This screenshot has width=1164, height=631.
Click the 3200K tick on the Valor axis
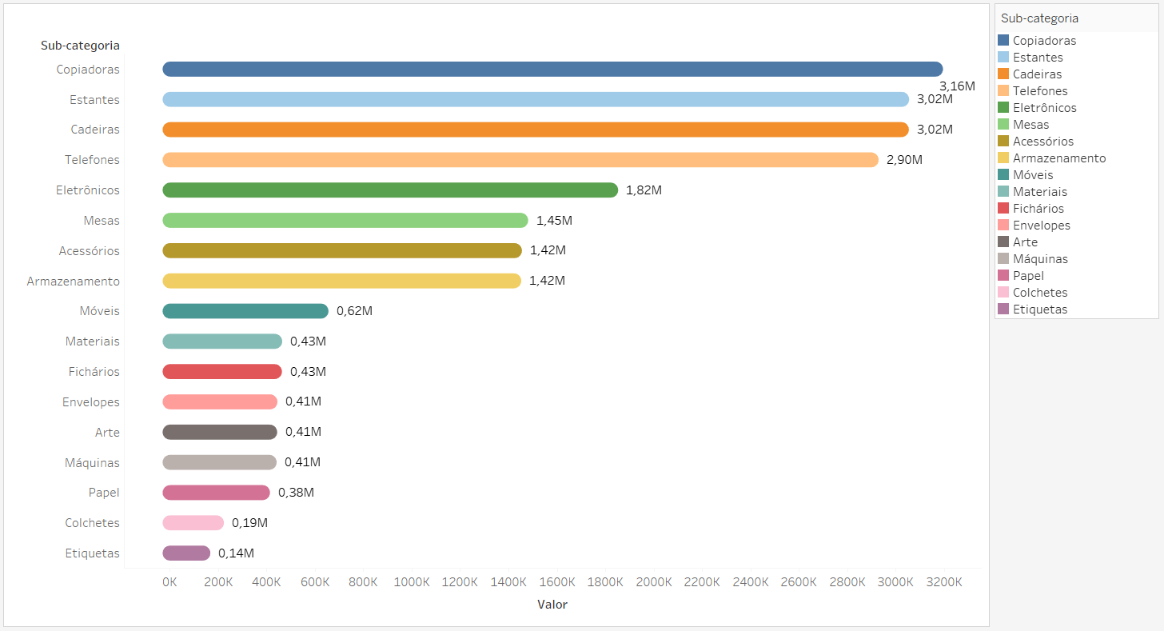pos(944,582)
